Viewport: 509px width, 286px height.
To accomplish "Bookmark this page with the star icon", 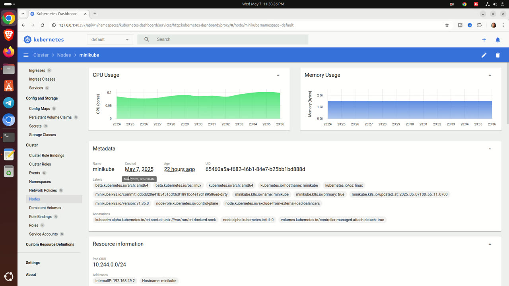I will click(x=447, y=25).
